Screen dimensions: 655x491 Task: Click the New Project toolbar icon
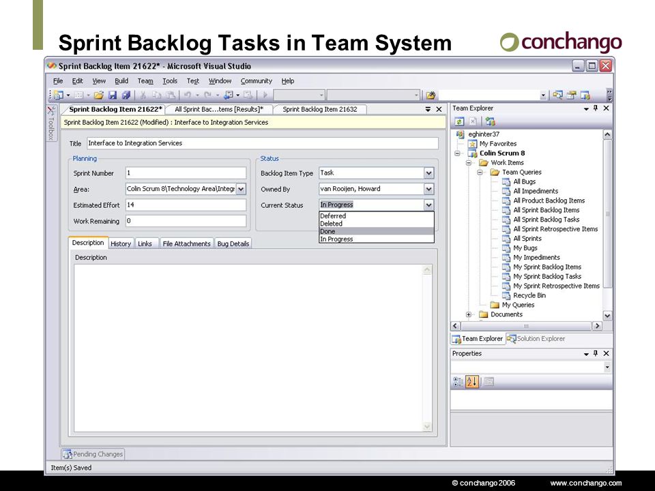59,95
